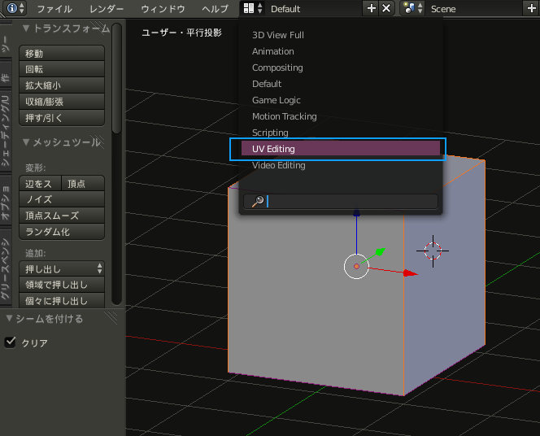Click the white circle 3D manipulator center

pos(356,266)
